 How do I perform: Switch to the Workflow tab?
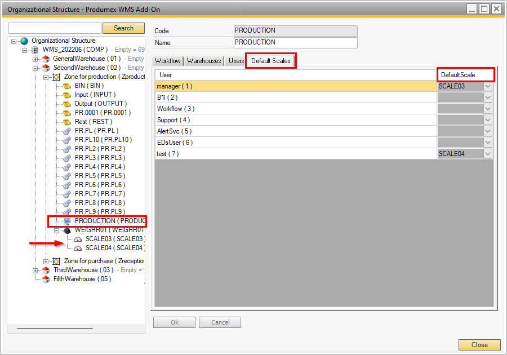168,61
